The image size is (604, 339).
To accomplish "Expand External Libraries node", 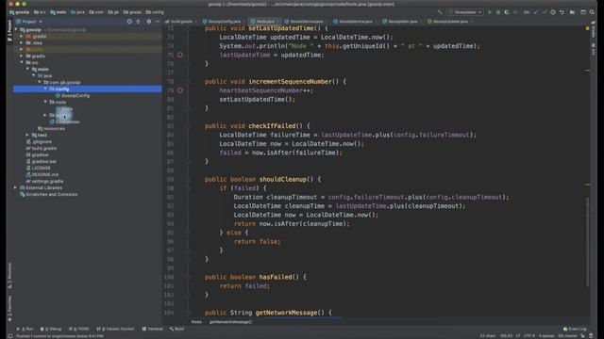I will click(15, 187).
